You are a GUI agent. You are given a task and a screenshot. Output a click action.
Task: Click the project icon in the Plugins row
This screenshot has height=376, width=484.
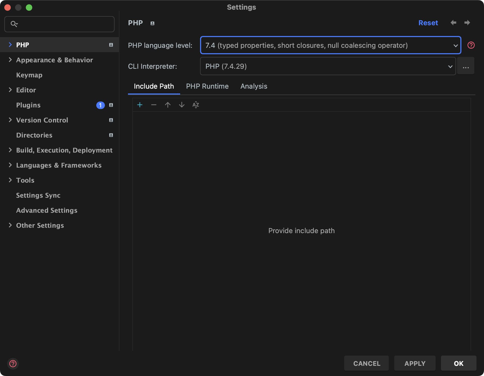111,105
